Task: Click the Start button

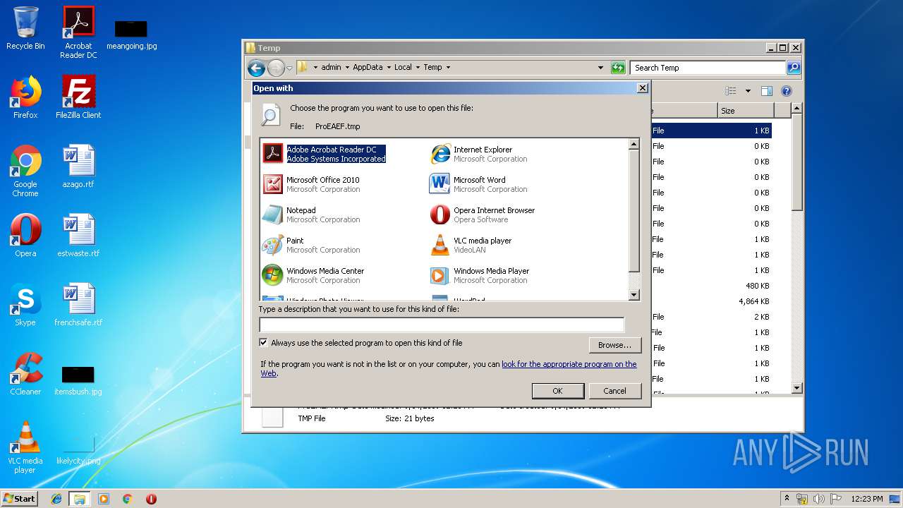Action: click(20, 498)
